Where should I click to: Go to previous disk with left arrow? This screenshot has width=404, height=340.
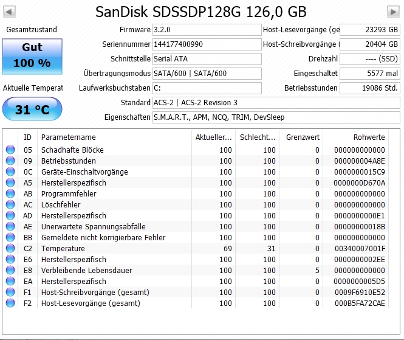click(9, 12)
